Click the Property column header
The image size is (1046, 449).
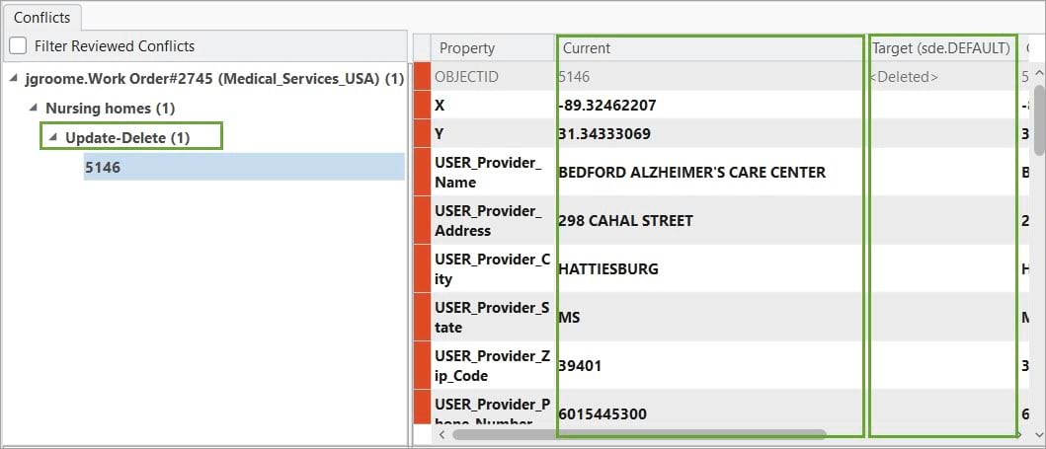(x=467, y=47)
